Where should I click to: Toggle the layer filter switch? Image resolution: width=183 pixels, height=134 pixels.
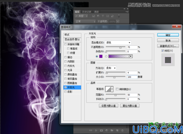(119, 16)
